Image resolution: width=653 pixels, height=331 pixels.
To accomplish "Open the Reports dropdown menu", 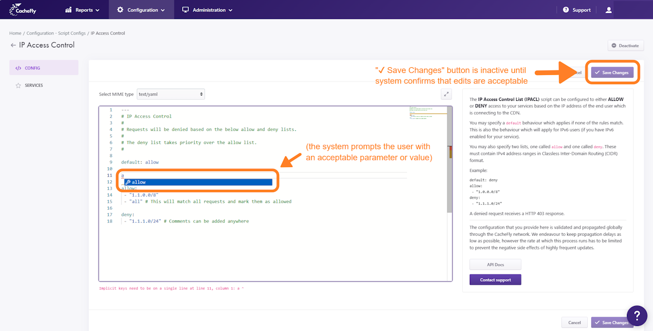I will pos(83,10).
